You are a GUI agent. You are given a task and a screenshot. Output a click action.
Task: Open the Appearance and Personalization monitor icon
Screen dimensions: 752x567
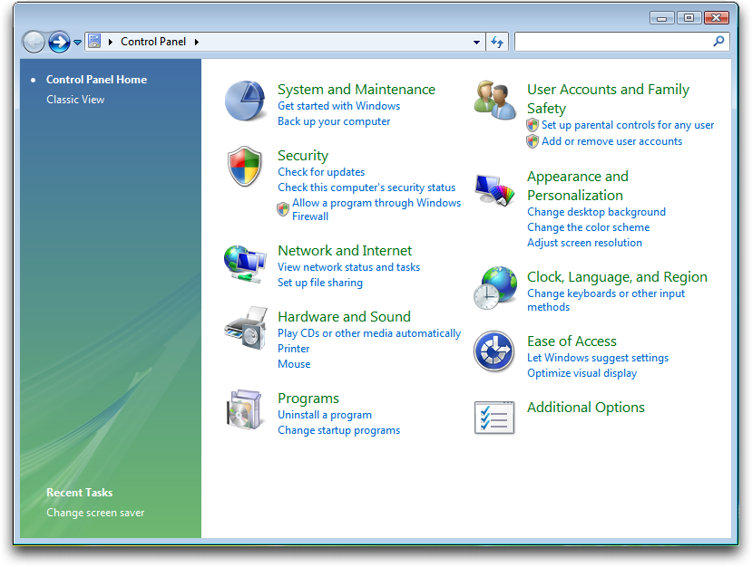(495, 190)
